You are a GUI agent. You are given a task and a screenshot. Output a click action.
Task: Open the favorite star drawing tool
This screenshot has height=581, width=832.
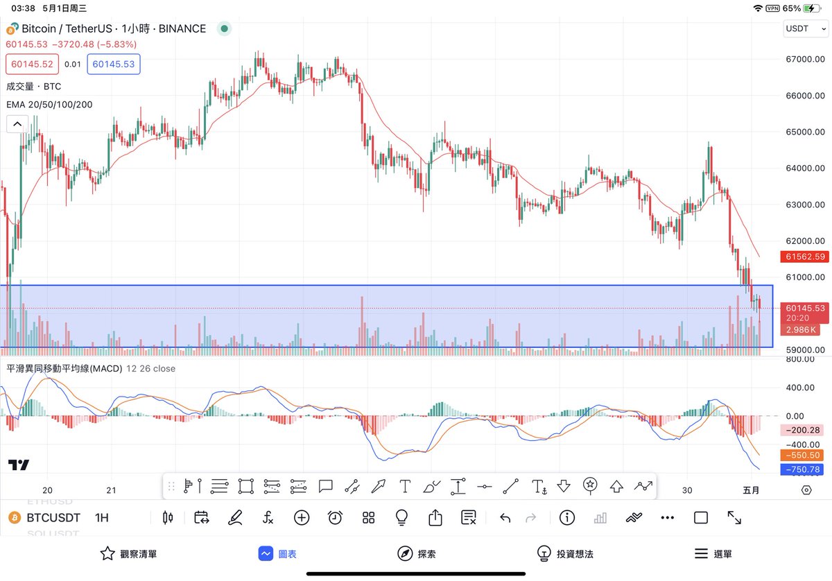(590, 485)
